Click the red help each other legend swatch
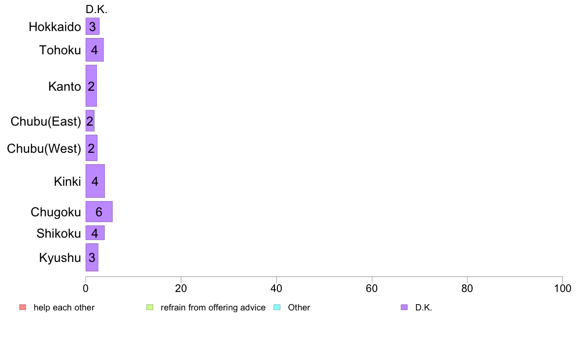Image resolution: width=576 pixels, height=357 pixels. (23, 307)
